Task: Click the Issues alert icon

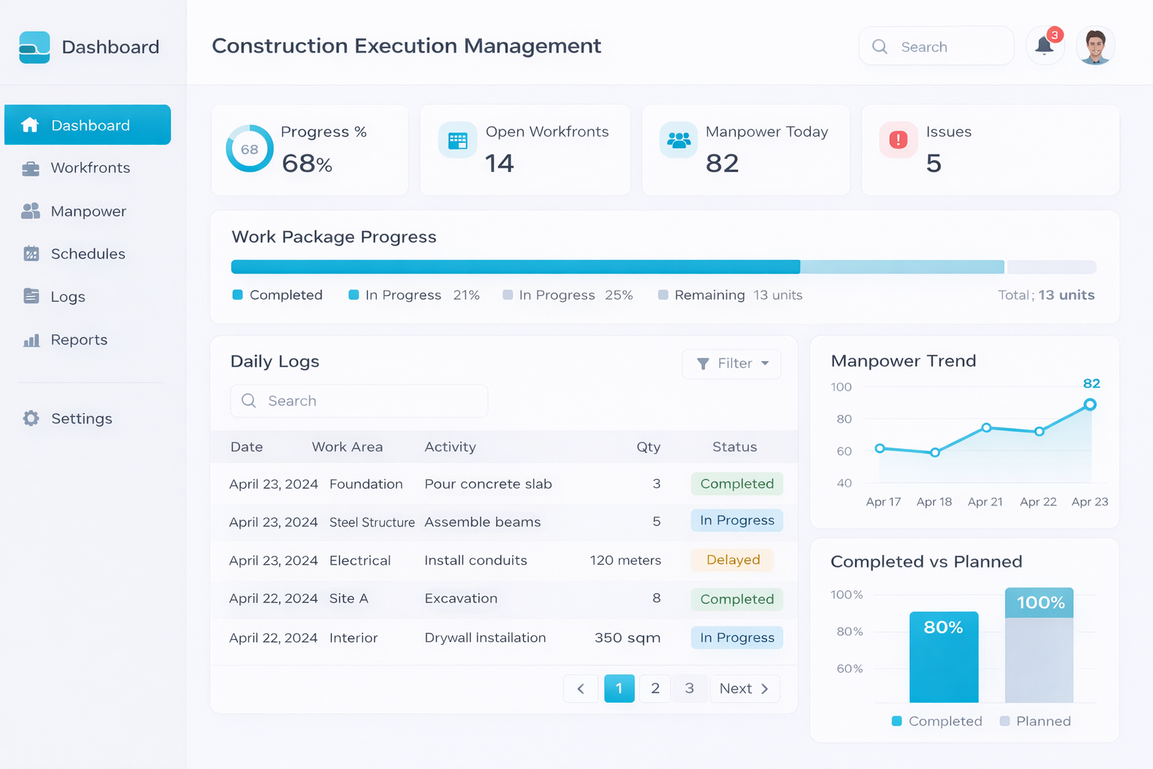Action: coord(898,140)
